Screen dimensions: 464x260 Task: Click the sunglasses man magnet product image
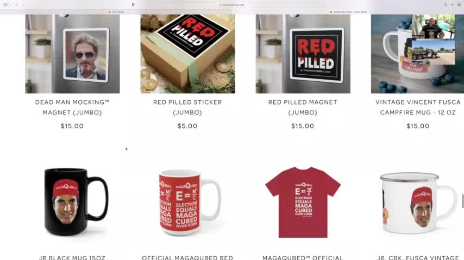point(72,54)
